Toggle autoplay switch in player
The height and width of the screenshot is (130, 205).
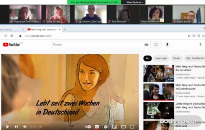pos(88,126)
